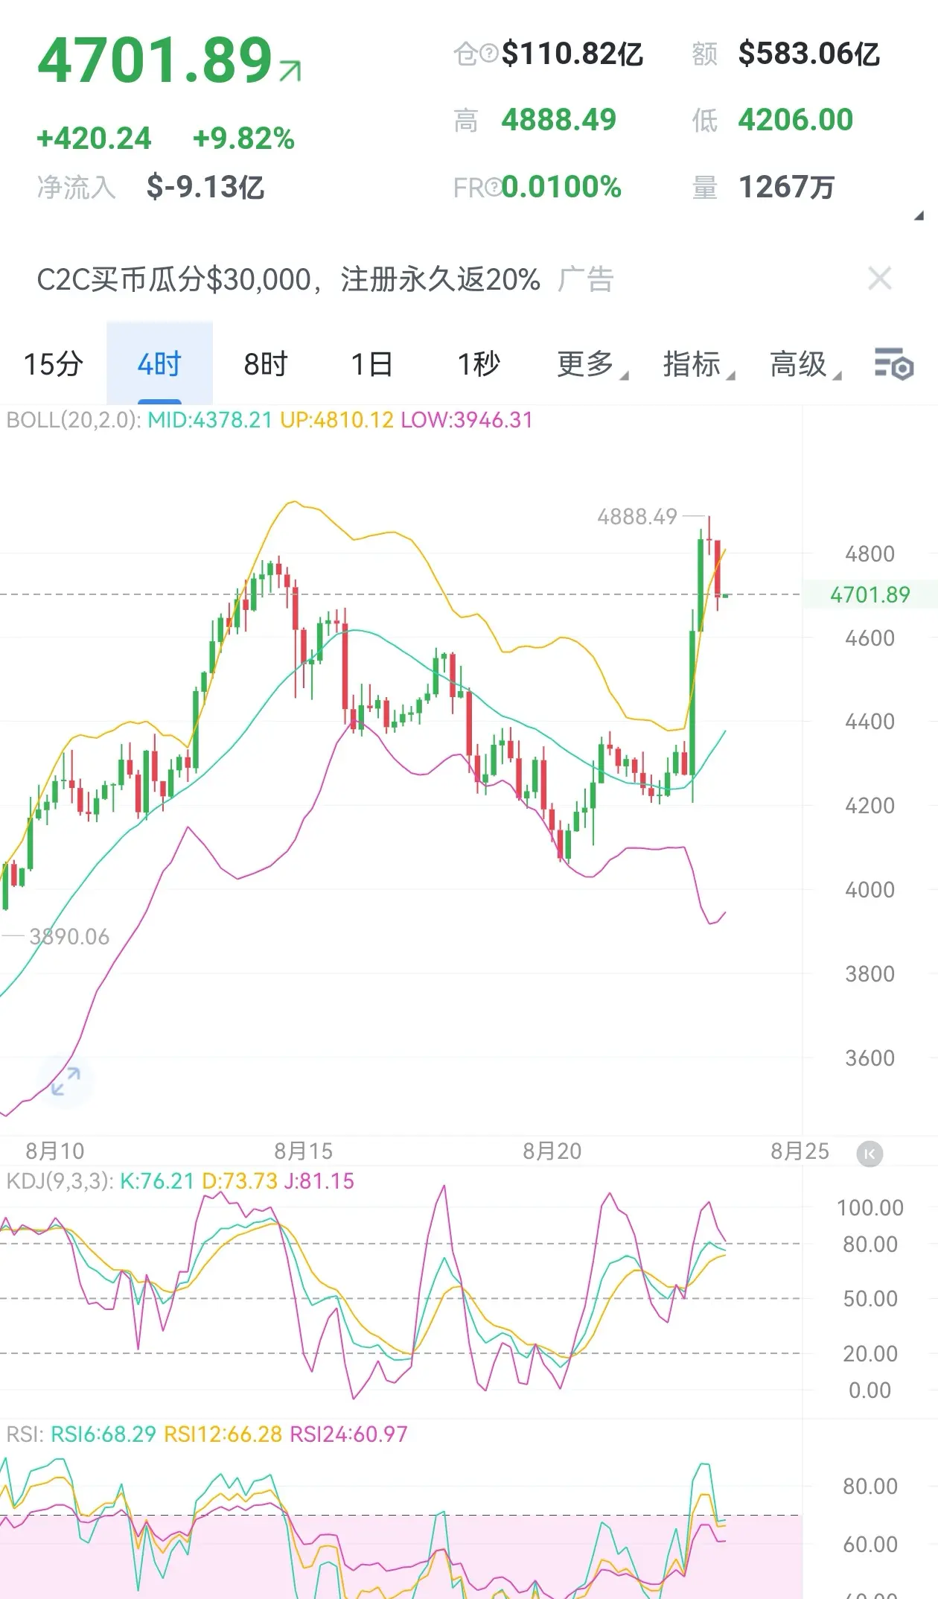Expand stats panel corner triangle

[919, 216]
